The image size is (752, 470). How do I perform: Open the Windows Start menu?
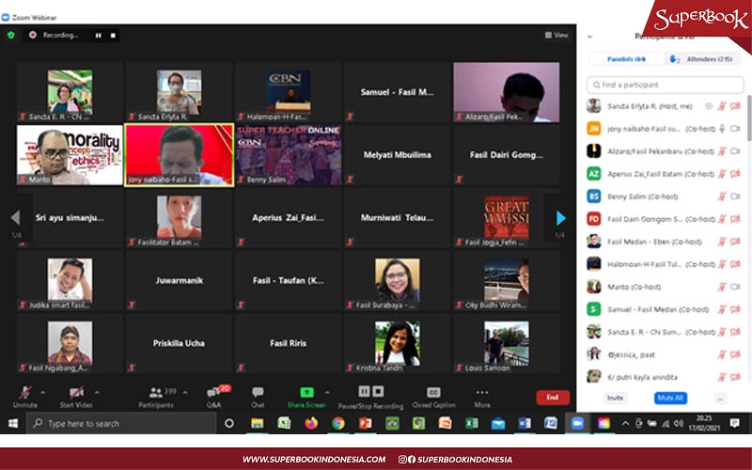click(x=13, y=424)
